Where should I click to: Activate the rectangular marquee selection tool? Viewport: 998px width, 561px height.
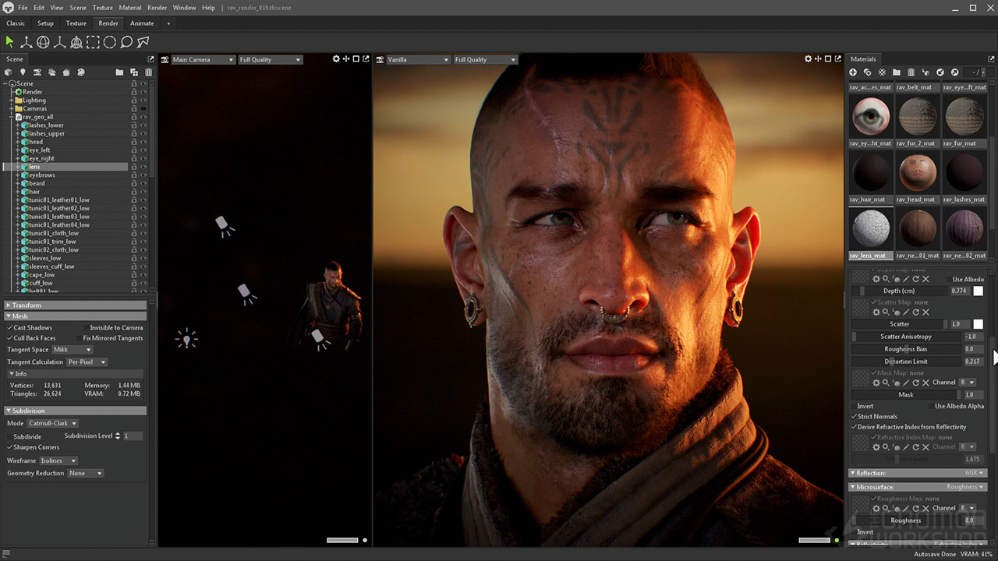(93, 42)
